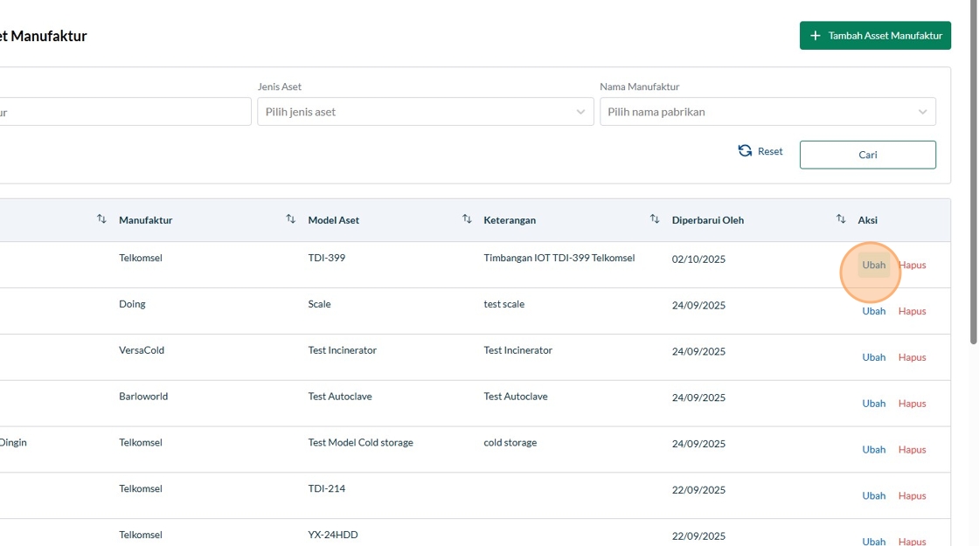This screenshot has height=546, width=979.
Task: Click the Model Aset column header
Action: tap(333, 219)
